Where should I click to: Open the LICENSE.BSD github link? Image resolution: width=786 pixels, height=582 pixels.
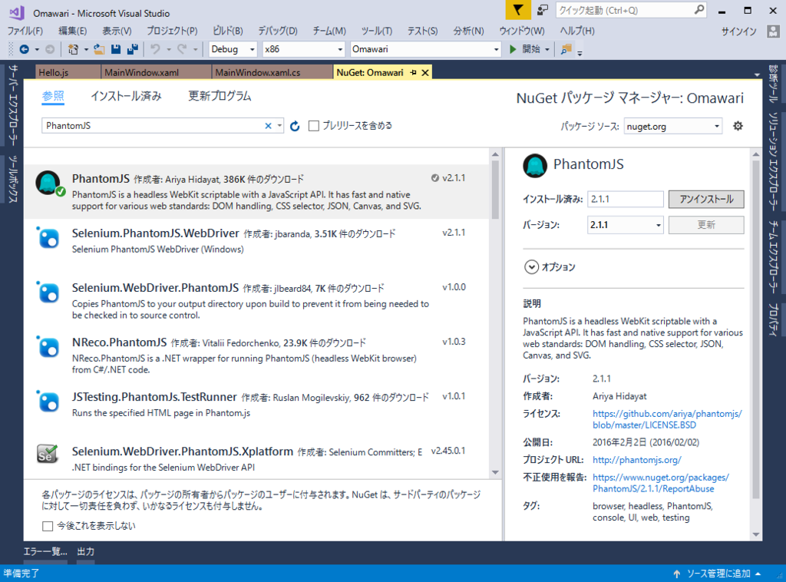667,419
